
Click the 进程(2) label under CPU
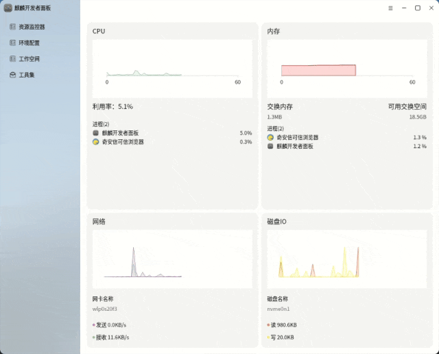(101, 124)
